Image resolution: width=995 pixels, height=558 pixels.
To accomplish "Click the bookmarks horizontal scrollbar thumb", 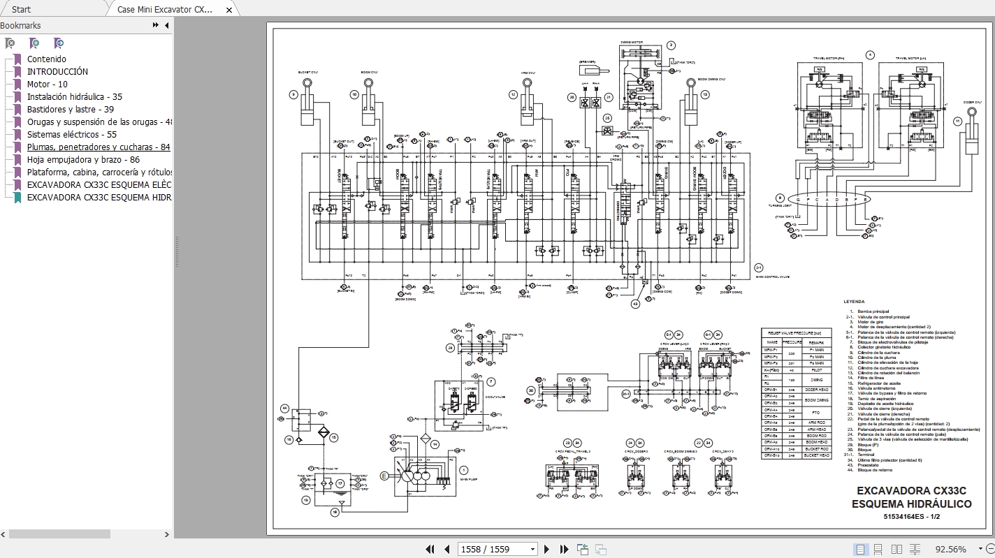I will coord(59,534).
